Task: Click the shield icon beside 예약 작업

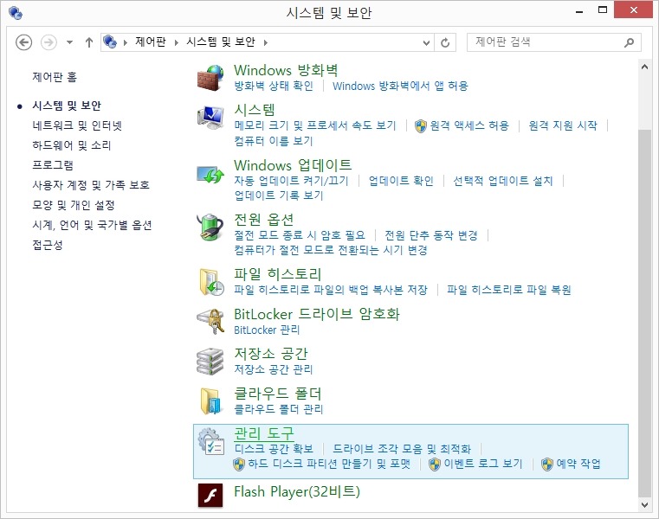Action: click(546, 465)
